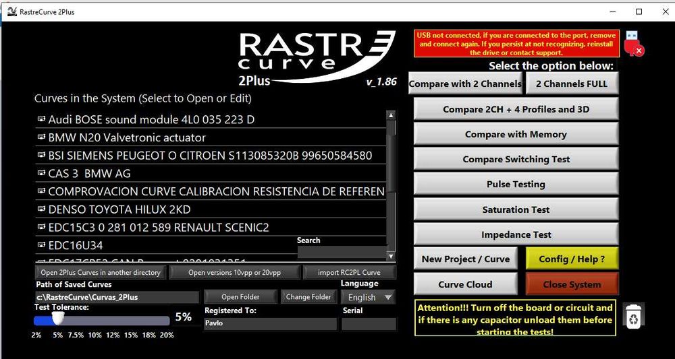Click the Close System button

[572, 284]
